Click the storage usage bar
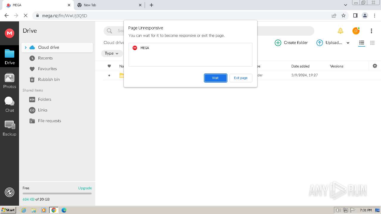This screenshot has width=381, height=214. 57,193
